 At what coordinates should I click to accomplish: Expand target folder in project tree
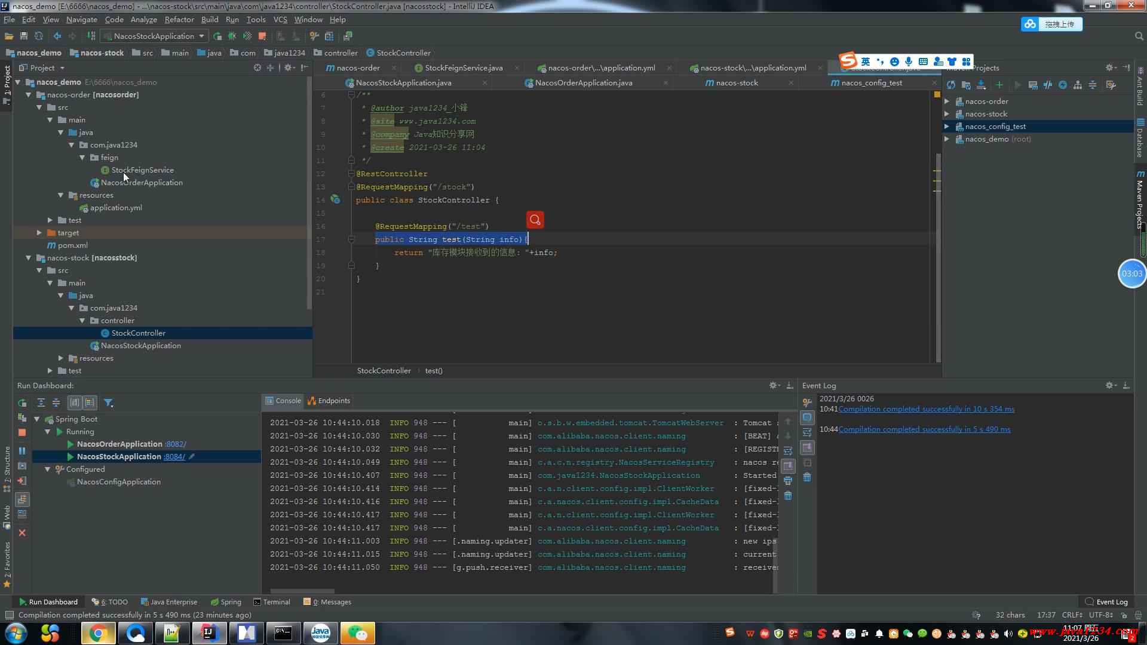[39, 233]
